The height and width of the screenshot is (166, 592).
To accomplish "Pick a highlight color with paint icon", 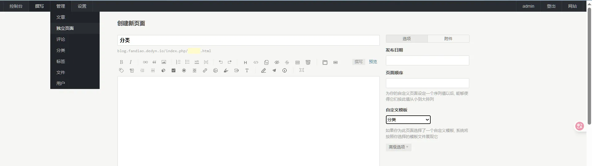I will click(226, 70).
